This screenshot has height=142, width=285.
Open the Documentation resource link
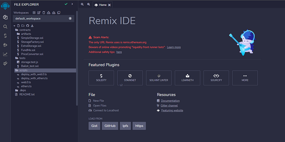click(x=170, y=101)
